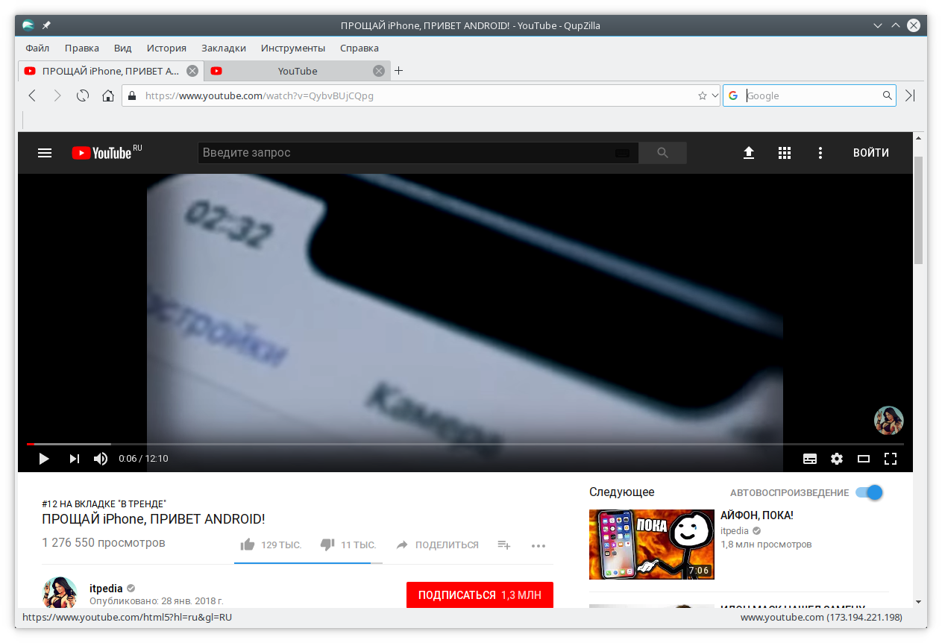Select the 'ПРОЩАЙ iPhone, ПРИВЕТ А...' tab

111,71
